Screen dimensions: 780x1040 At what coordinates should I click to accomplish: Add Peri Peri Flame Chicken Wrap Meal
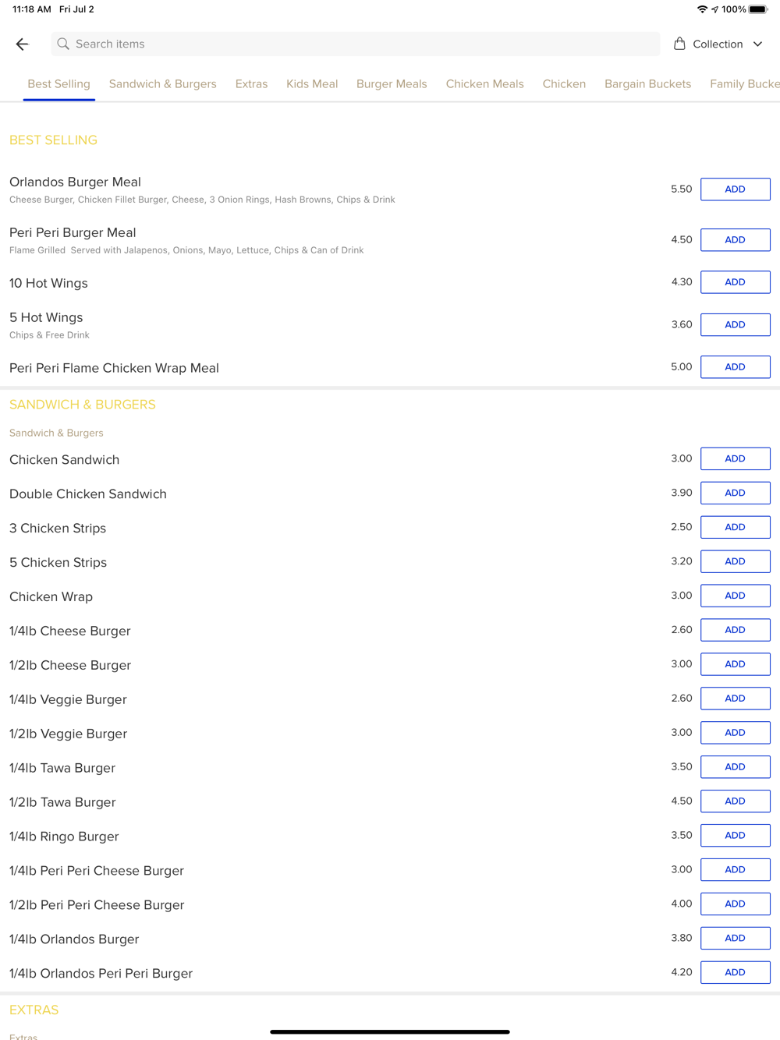pos(735,367)
